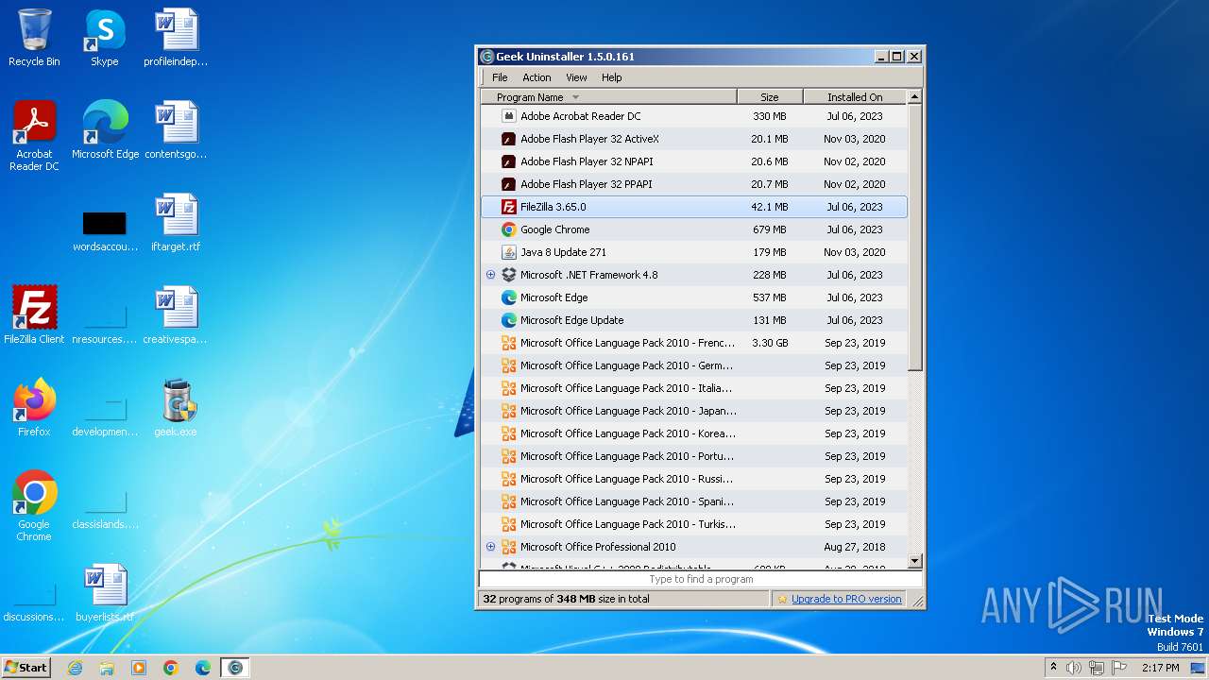Click the Microsoft .NET Framework 4.8 icon
Image resolution: width=1209 pixels, height=680 pixels.
508,275
